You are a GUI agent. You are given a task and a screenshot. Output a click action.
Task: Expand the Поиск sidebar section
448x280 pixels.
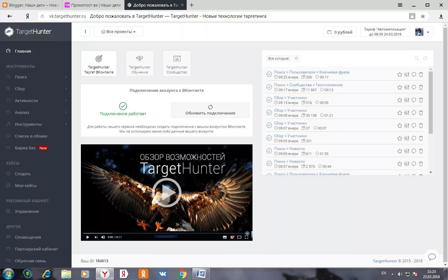(x=36, y=77)
